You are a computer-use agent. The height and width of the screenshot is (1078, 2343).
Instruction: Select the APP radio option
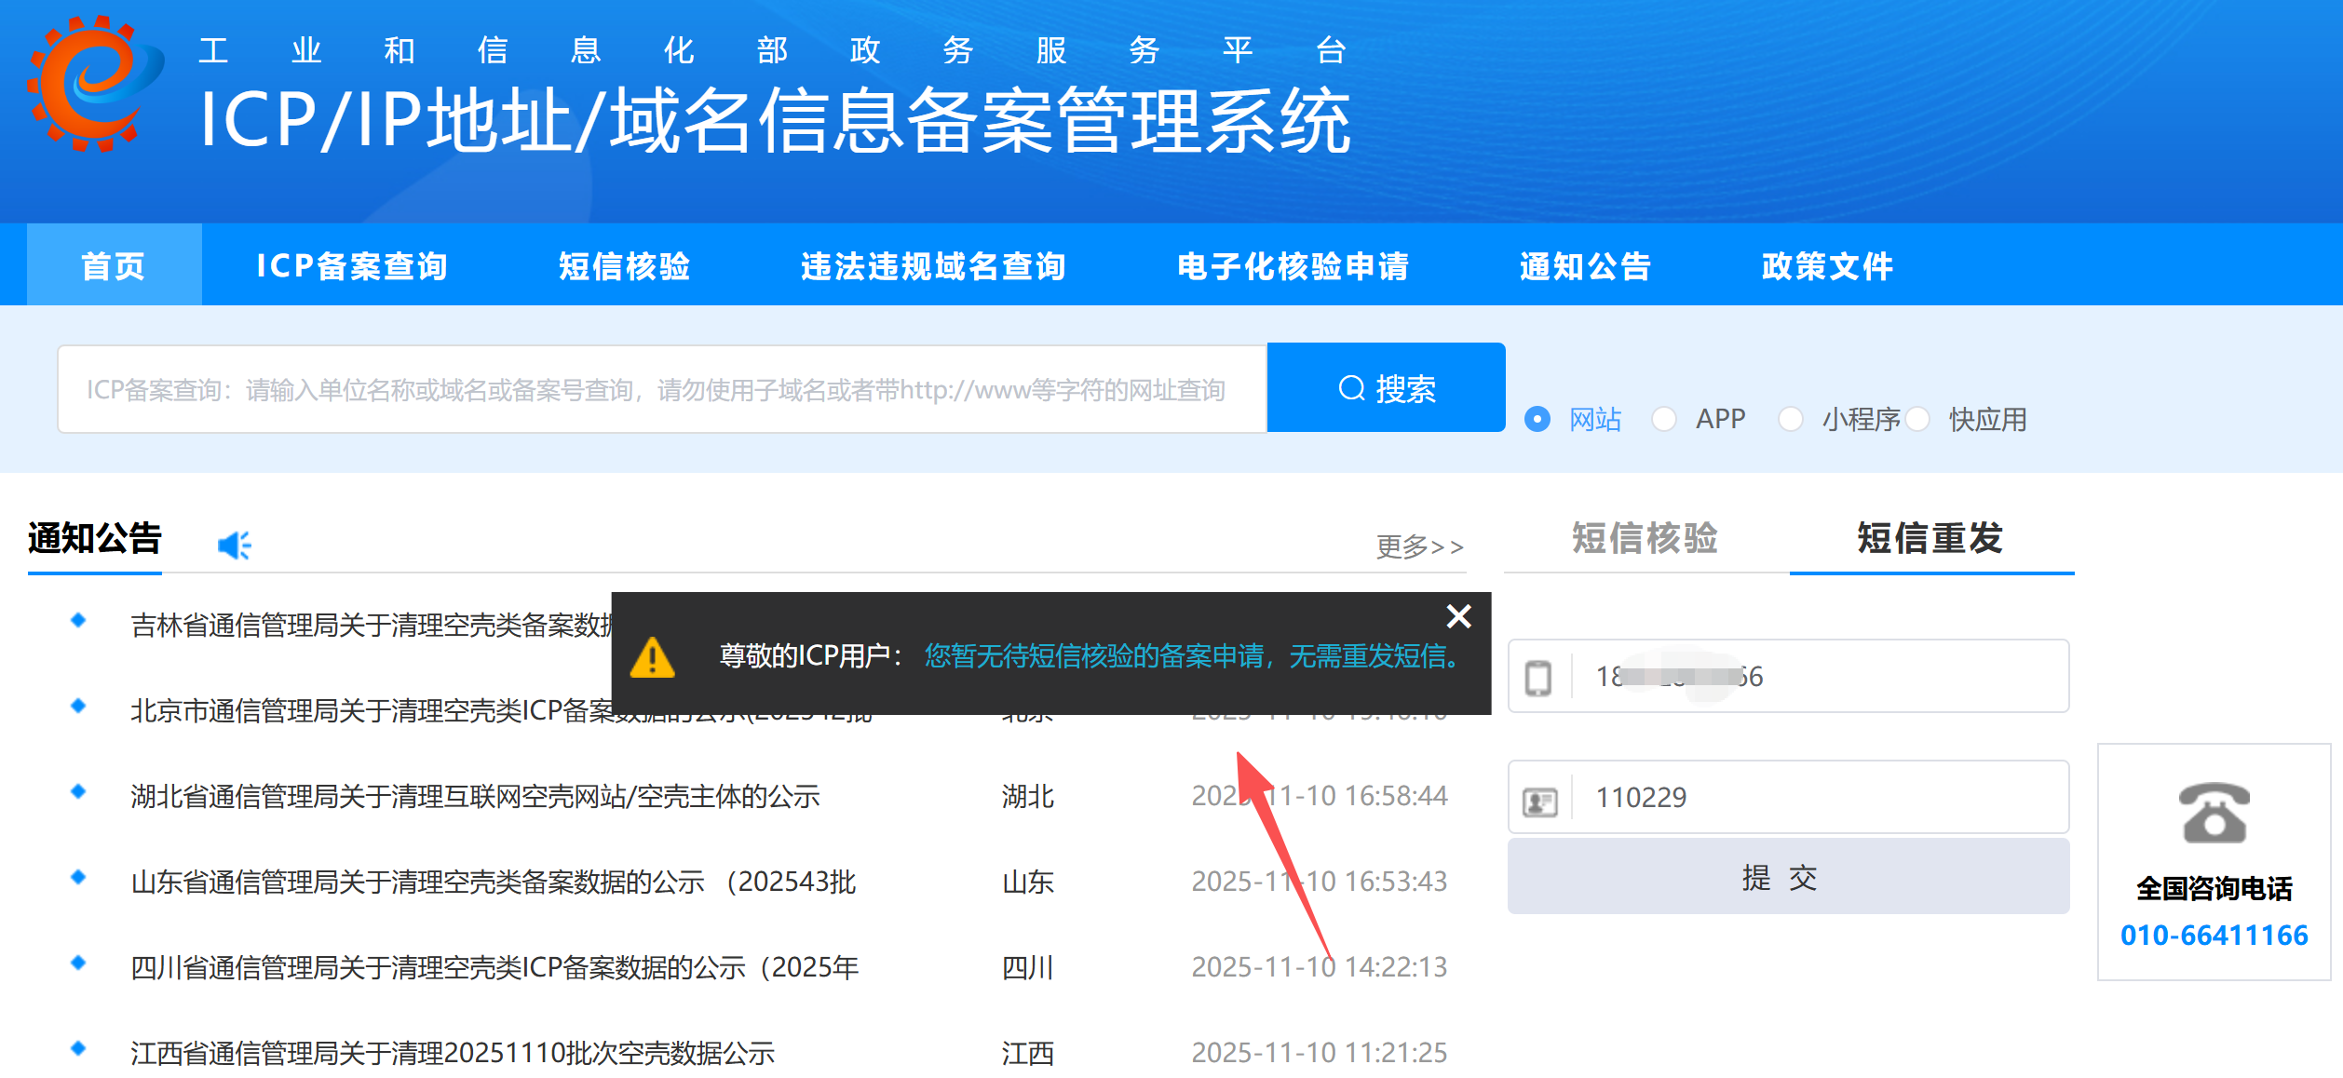[x=1664, y=419]
